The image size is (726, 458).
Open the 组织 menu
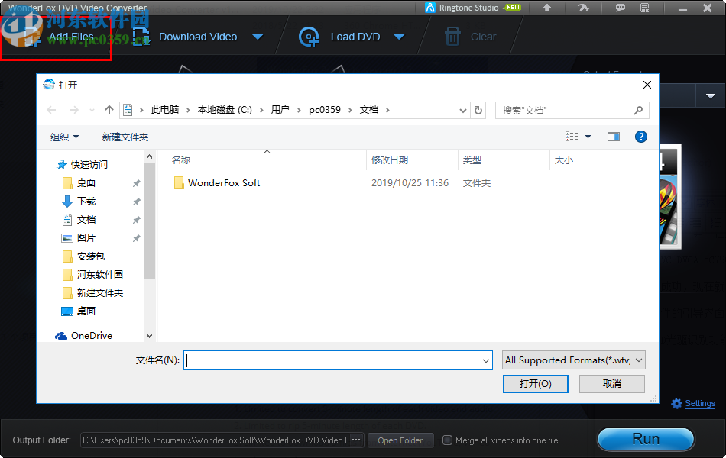coord(64,137)
